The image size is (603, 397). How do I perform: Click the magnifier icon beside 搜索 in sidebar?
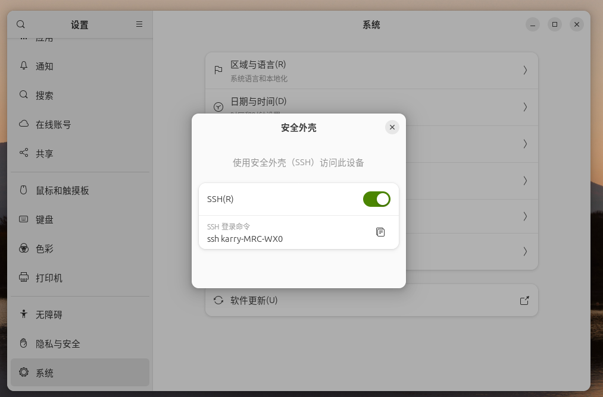click(24, 94)
